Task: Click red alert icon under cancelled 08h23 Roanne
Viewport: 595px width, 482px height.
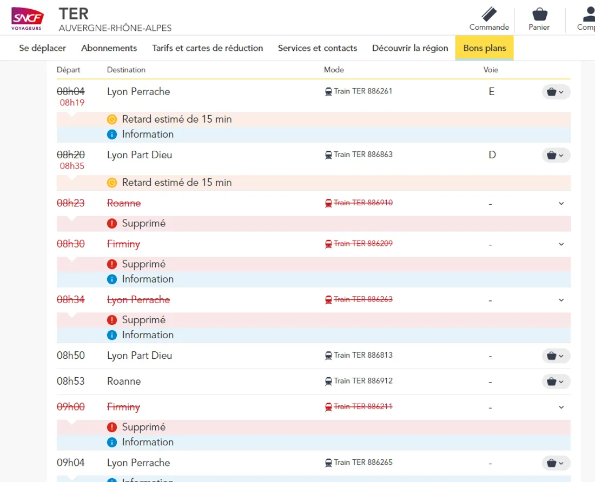Action: [112, 223]
